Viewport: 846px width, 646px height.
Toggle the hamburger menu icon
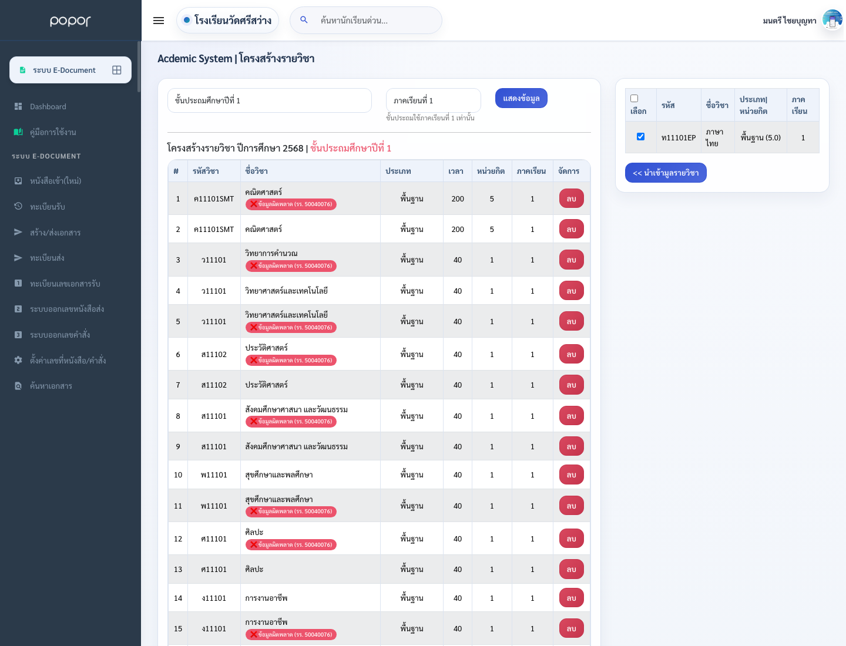click(x=159, y=21)
